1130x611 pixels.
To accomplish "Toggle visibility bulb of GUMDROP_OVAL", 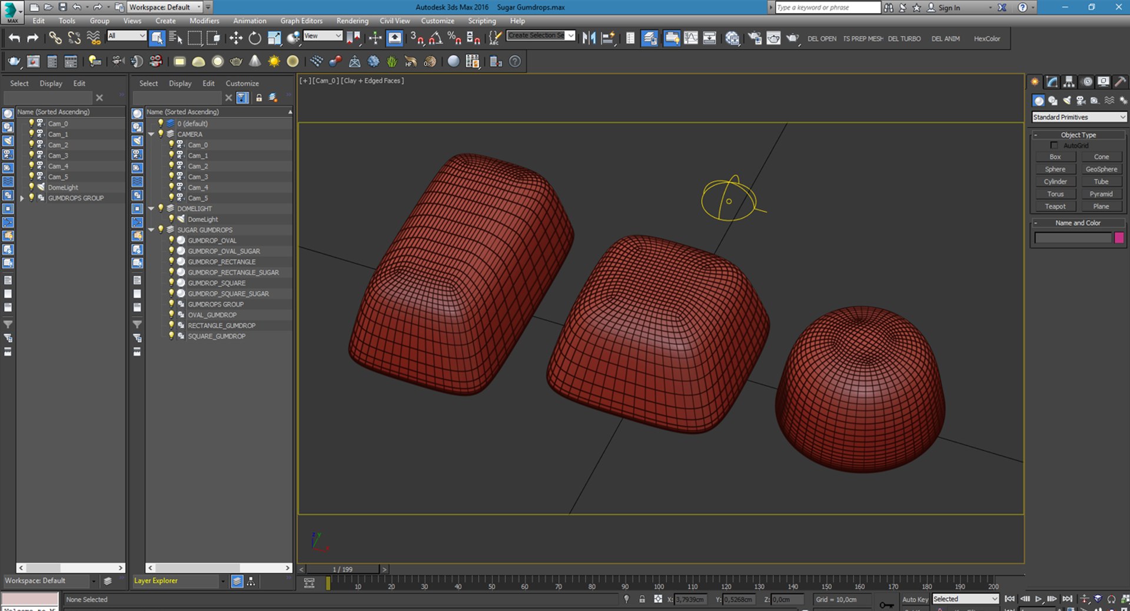I will point(171,240).
